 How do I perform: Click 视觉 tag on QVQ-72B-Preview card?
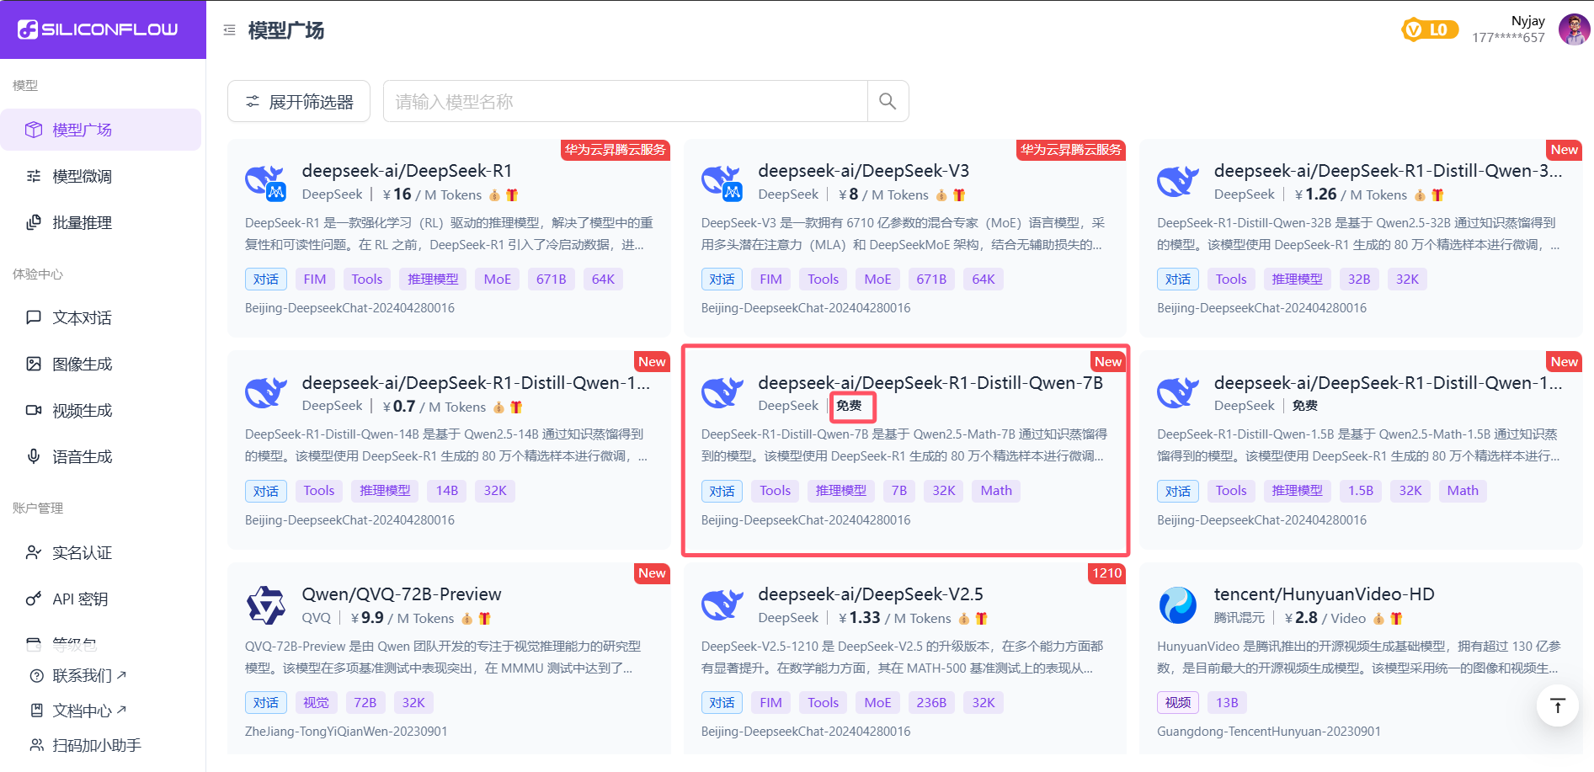click(x=316, y=703)
